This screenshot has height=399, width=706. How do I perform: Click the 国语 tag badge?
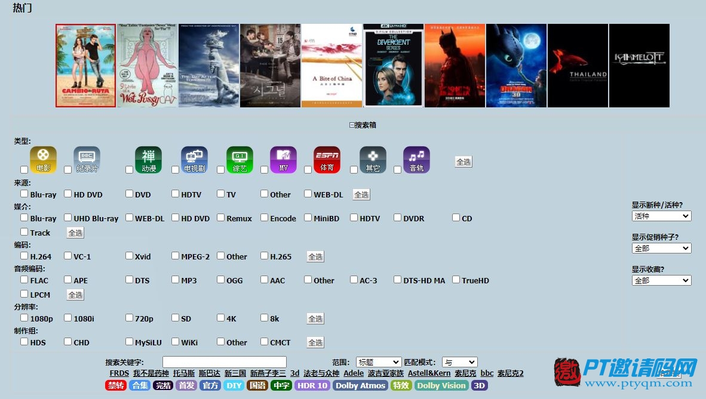pos(257,385)
